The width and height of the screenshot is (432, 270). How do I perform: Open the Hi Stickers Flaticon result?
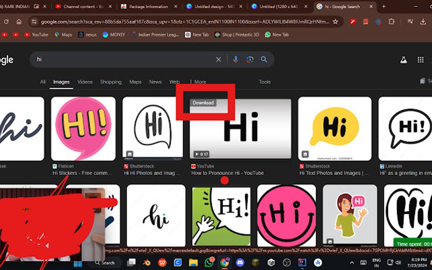[x=83, y=173]
